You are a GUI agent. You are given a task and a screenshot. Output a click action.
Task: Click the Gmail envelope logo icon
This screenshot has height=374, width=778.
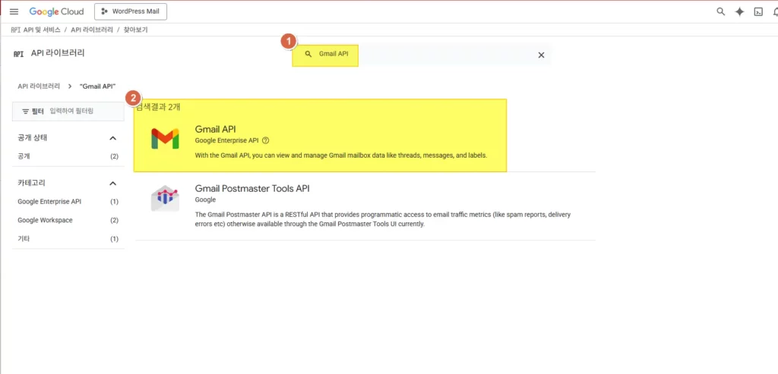click(x=165, y=139)
